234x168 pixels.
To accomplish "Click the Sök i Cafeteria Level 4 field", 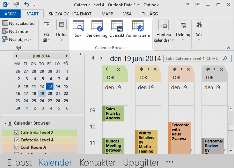I will tap(197, 58).
